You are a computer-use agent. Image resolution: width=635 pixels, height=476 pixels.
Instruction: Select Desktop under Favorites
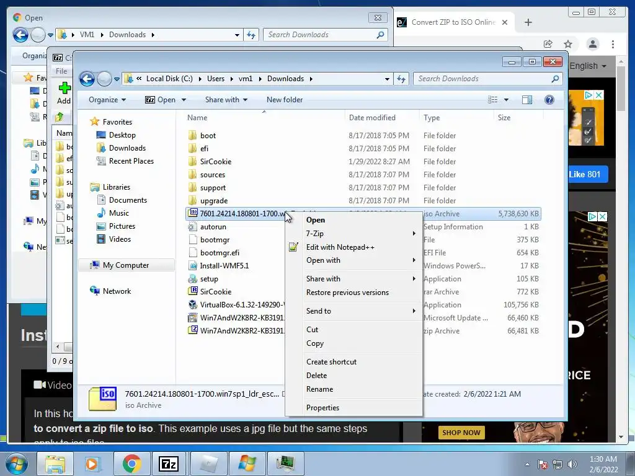[x=116, y=135]
